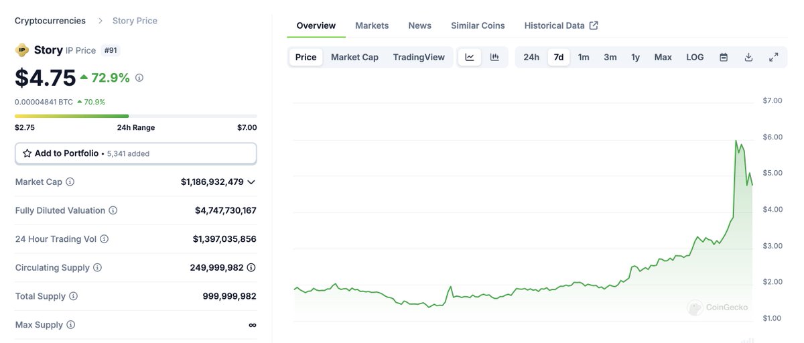Open the Markets tab
The height and width of the screenshot is (343, 804).
(372, 25)
